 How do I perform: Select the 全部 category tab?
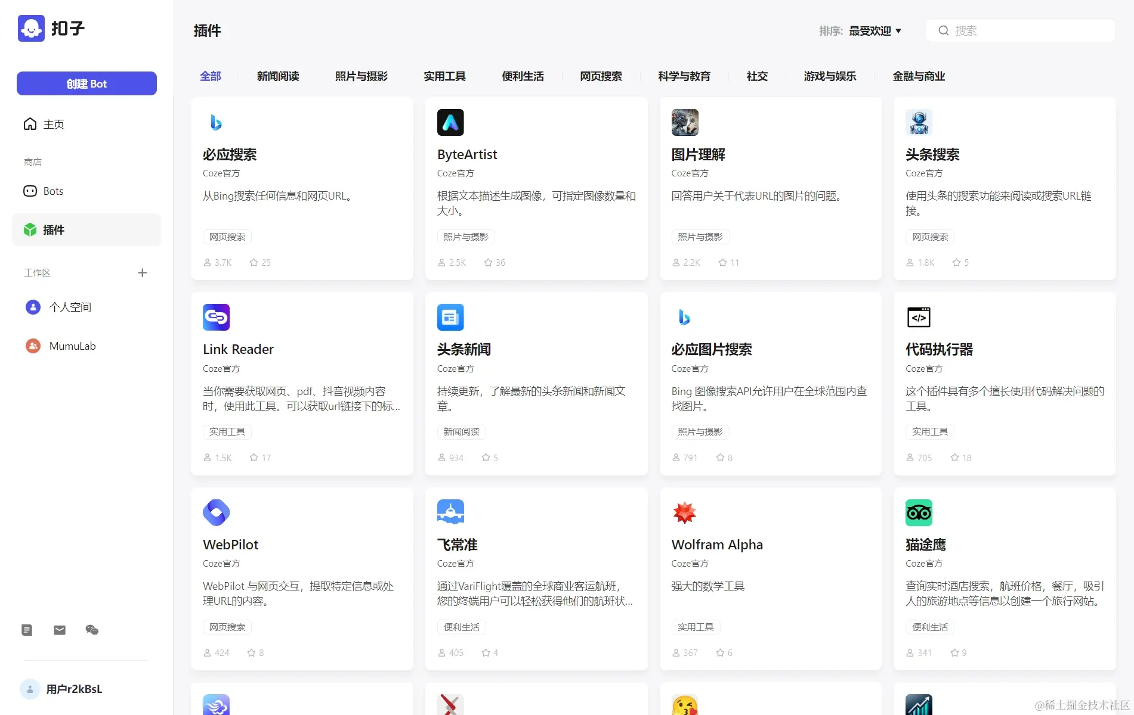click(211, 76)
